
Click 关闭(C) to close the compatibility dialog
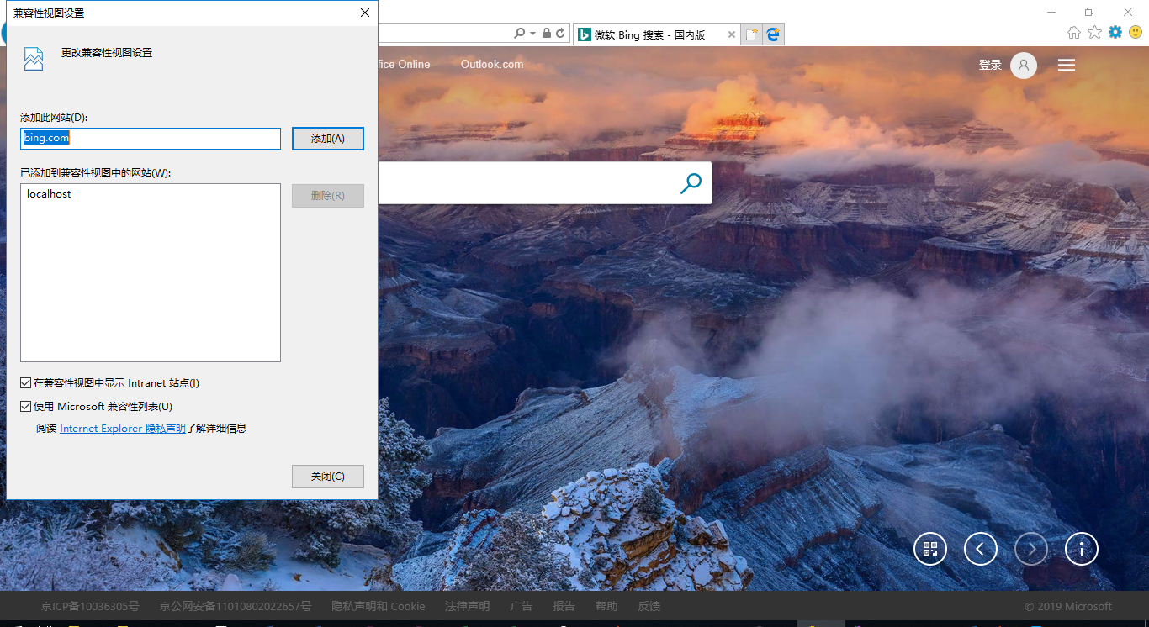(327, 476)
